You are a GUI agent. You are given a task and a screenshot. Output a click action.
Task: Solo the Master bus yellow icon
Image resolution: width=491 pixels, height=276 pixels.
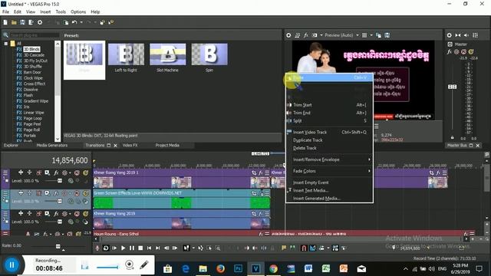tap(471, 51)
